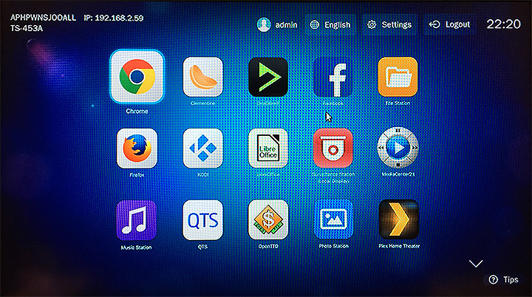
Task: Open File Station
Action: [x=398, y=77]
